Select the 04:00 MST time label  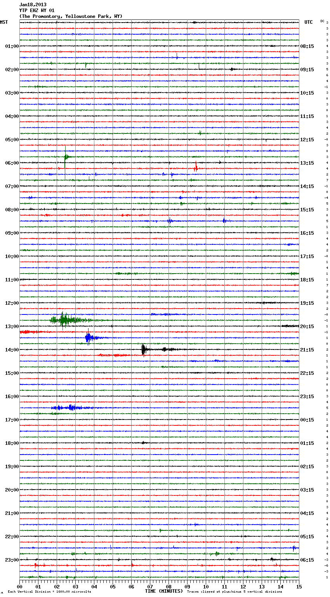pyautogui.click(x=12, y=116)
